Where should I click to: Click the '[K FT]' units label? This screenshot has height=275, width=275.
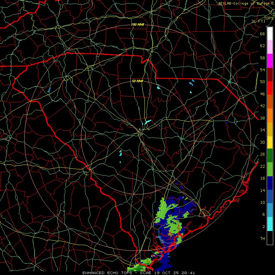[258, 21]
